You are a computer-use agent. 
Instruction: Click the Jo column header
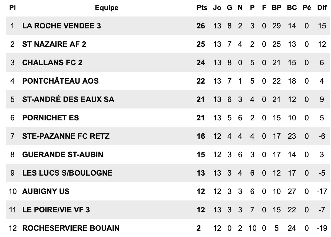pyautogui.click(x=217, y=8)
